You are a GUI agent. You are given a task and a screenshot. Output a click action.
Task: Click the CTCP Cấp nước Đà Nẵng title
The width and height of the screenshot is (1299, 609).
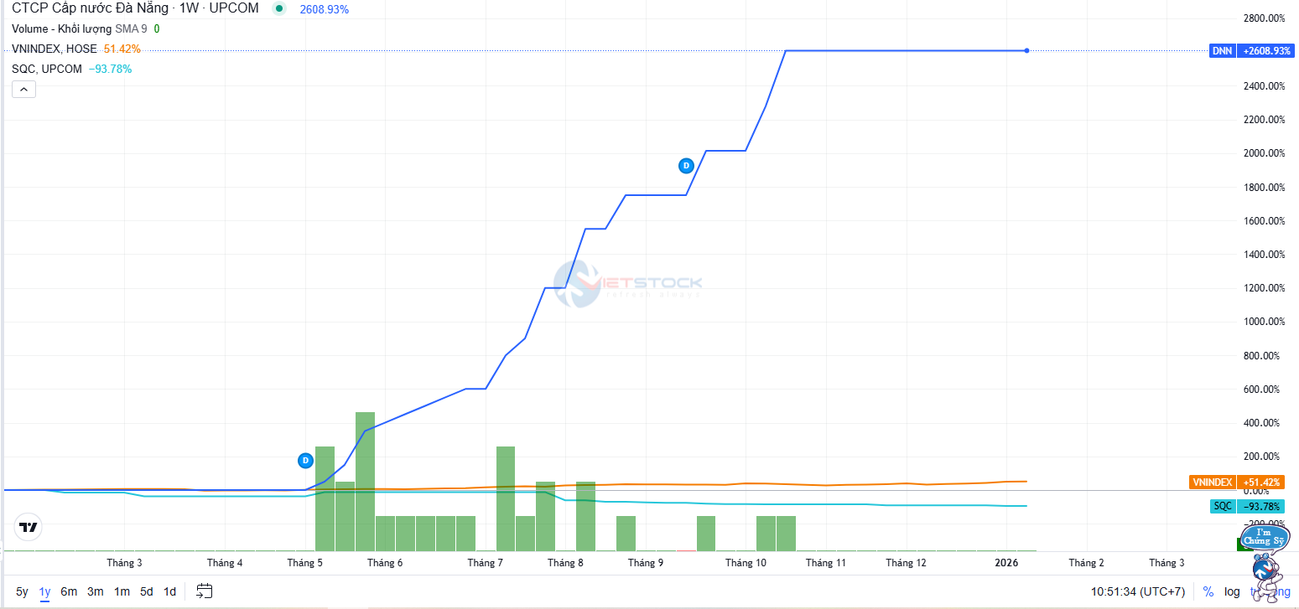point(90,9)
